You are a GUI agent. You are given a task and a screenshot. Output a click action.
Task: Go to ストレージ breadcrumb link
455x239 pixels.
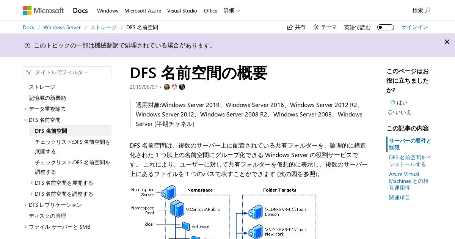click(104, 27)
